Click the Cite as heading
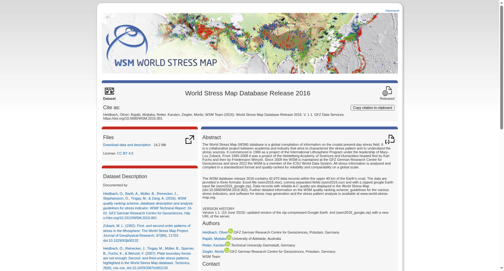Screen dimensions: 504x271 [x=112, y=108]
